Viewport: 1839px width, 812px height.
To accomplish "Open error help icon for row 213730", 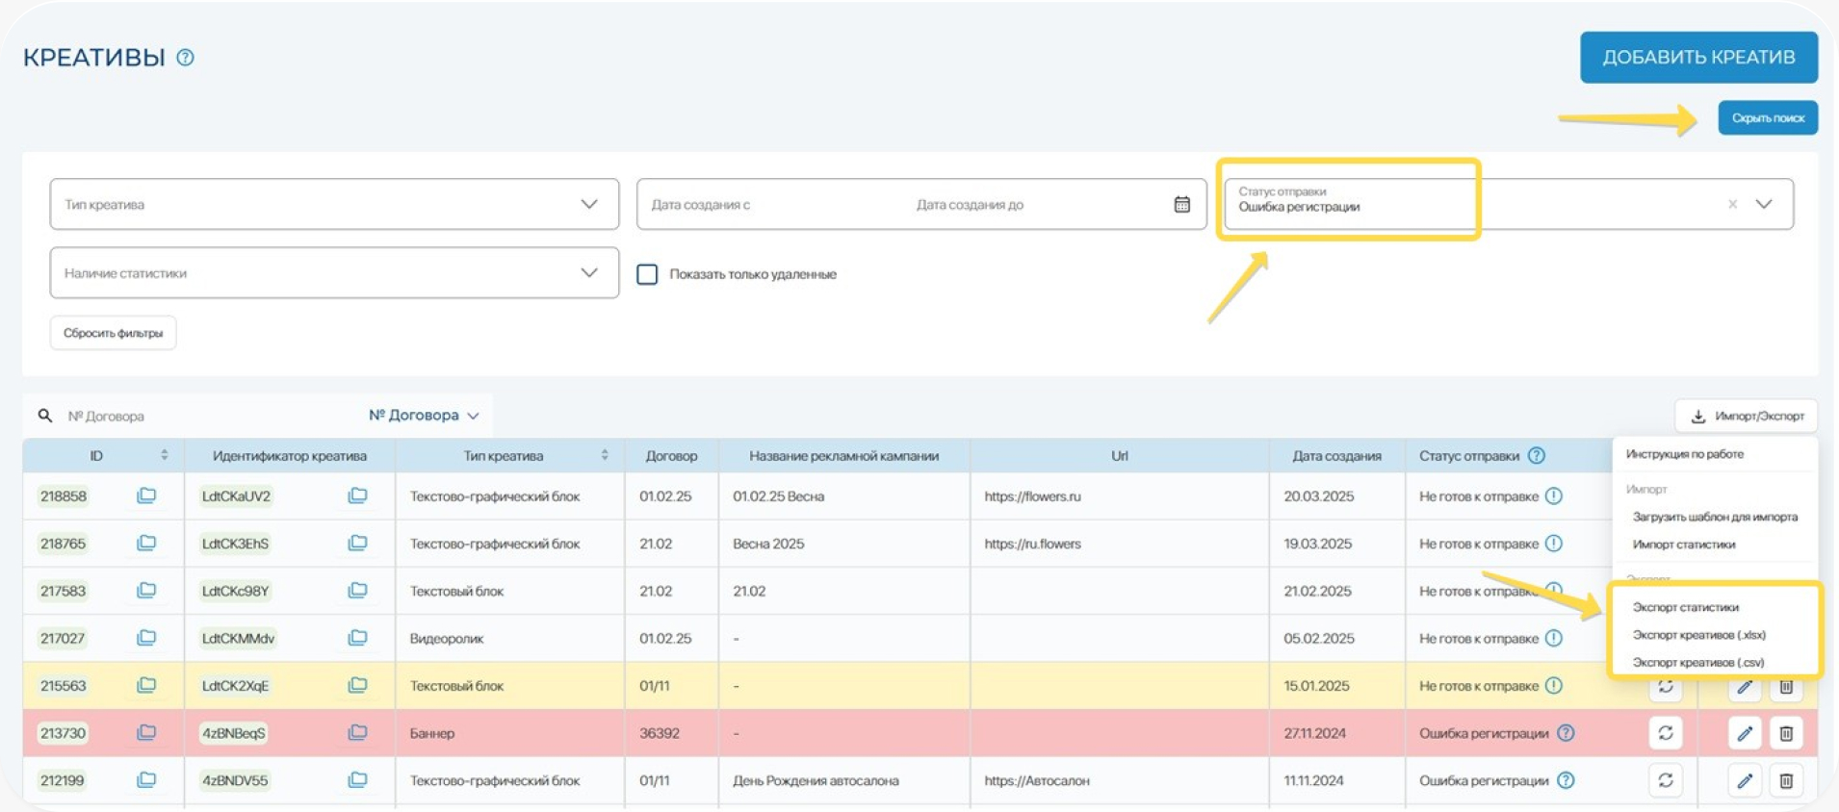I will (1567, 733).
